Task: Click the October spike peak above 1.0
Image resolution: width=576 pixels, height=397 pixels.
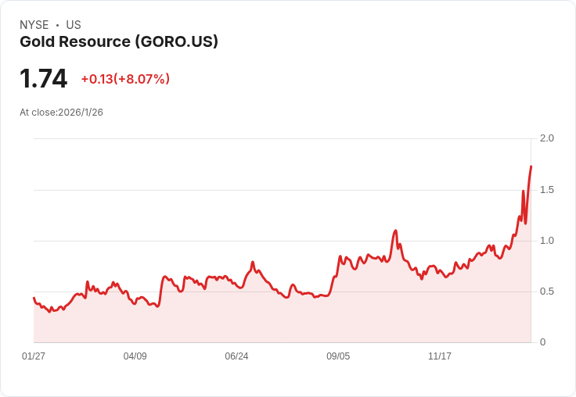Action: [396, 231]
